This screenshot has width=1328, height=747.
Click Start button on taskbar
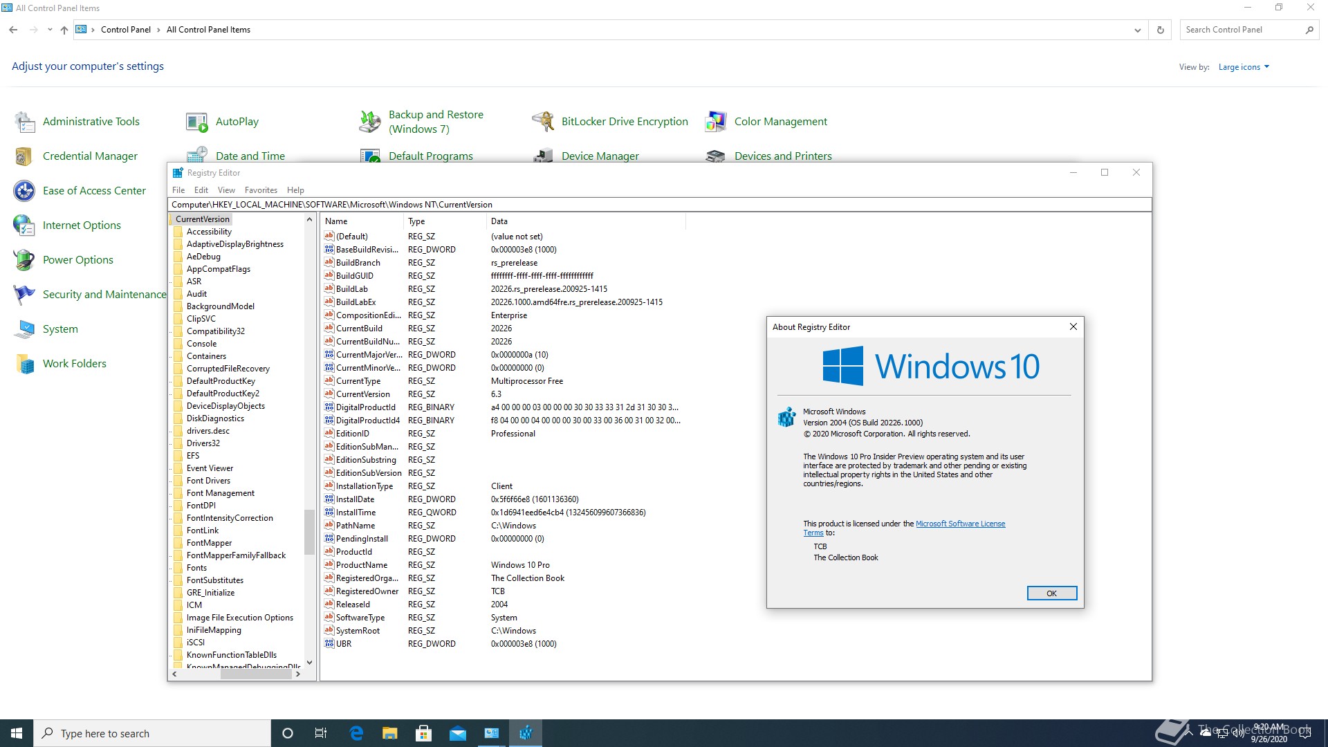[x=17, y=733]
